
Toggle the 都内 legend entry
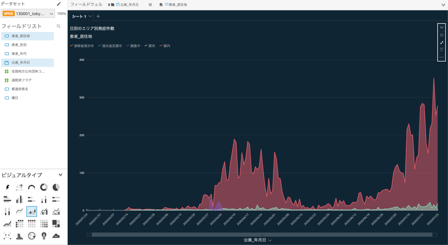point(165,46)
